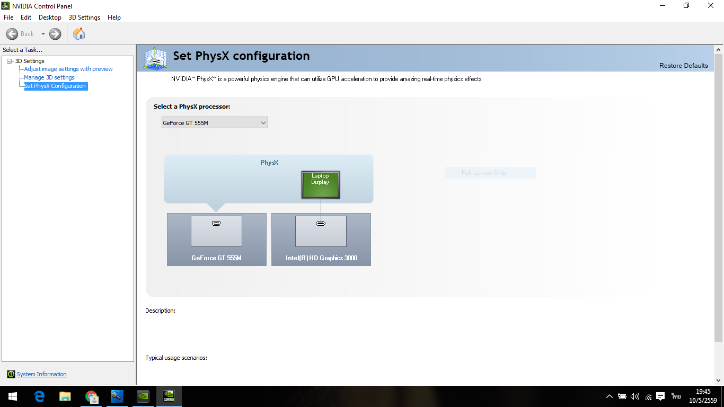Open the Desktop menu
This screenshot has width=724, height=407.
coord(50,17)
